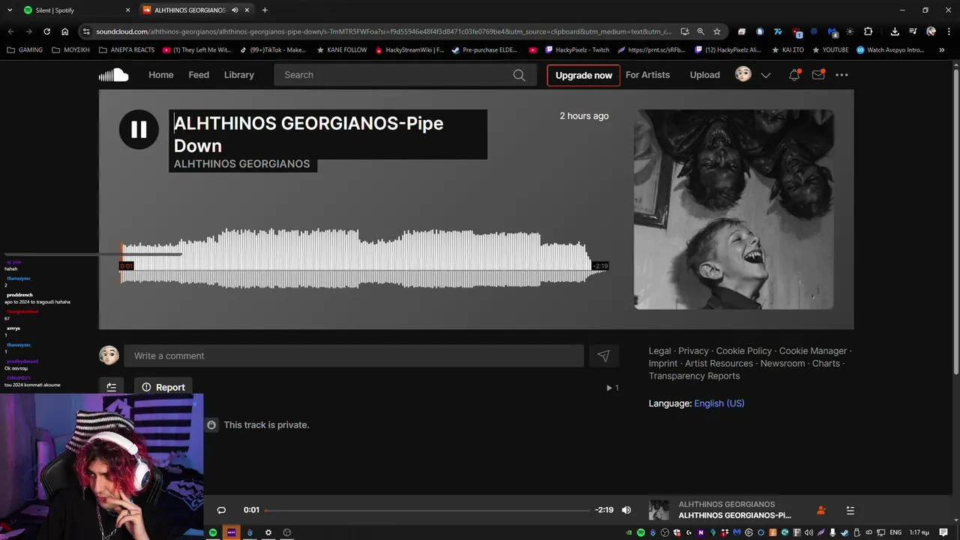Open the HackyPixelz - Twitch bookmark
The height and width of the screenshot is (540, 960).
577,50
